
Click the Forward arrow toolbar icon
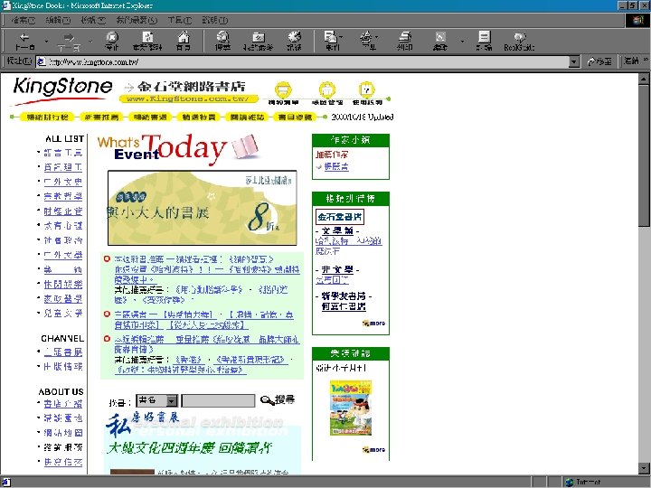[70, 41]
